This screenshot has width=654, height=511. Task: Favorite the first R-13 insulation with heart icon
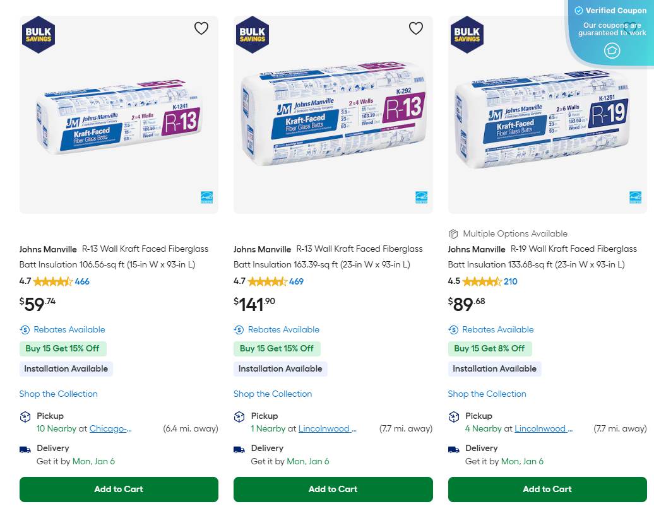pos(201,28)
